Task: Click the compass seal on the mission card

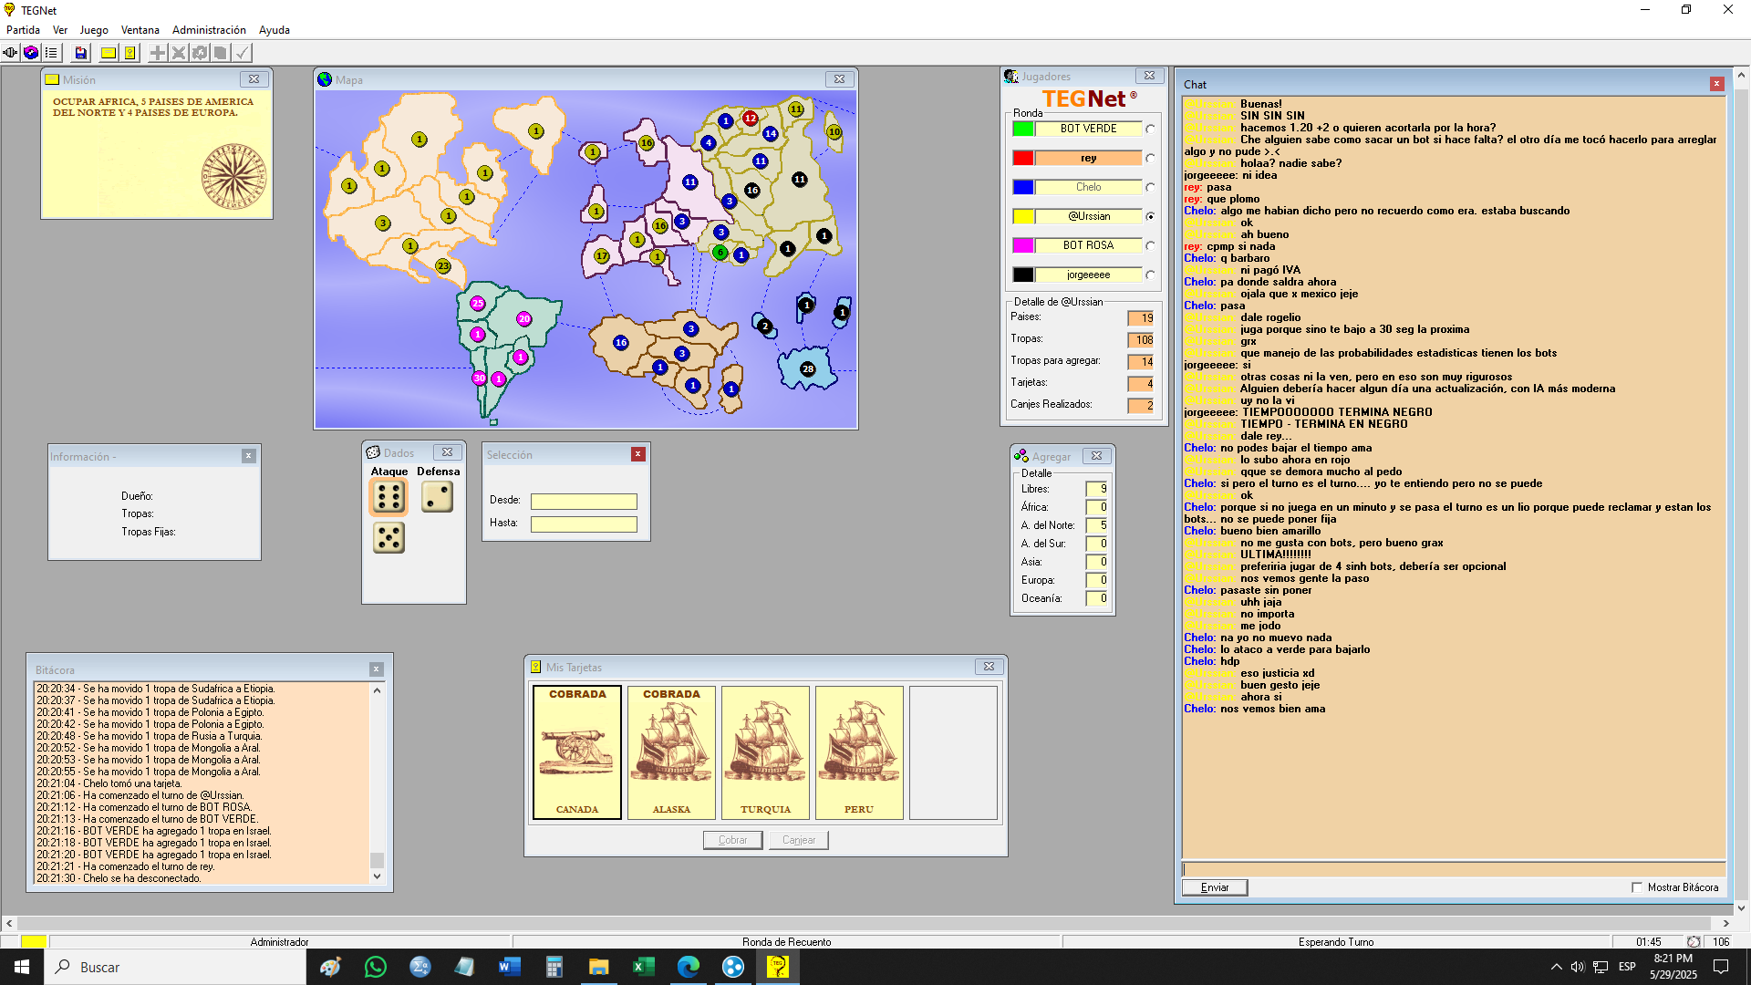Action: coord(233,176)
